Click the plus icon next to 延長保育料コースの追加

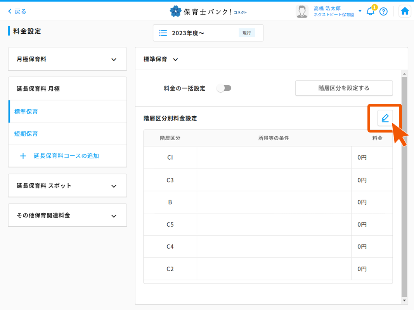coord(23,156)
